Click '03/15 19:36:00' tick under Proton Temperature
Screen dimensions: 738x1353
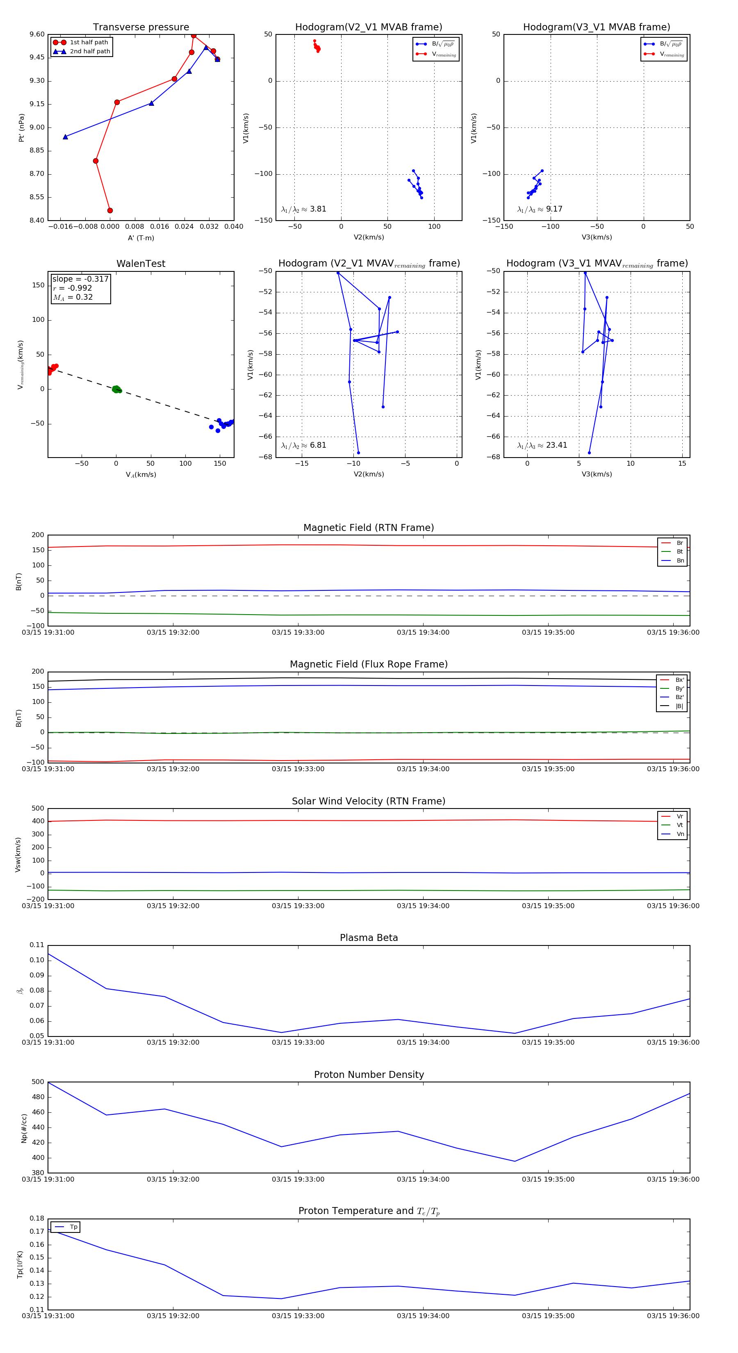[x=673, y=1316]
